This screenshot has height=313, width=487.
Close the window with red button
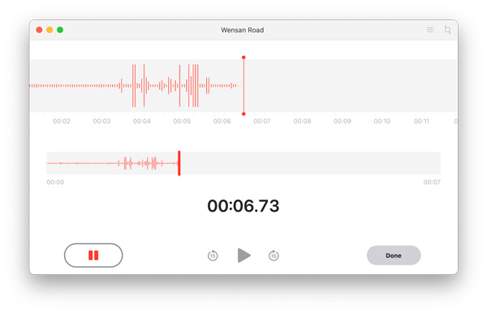39,30
